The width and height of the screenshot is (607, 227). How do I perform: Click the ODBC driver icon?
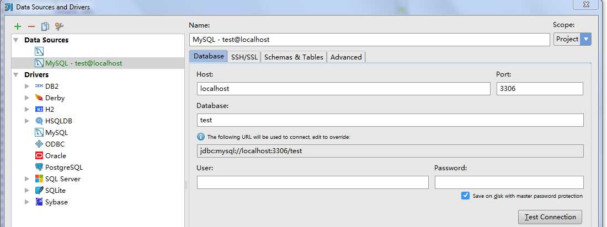click(39, 144)
